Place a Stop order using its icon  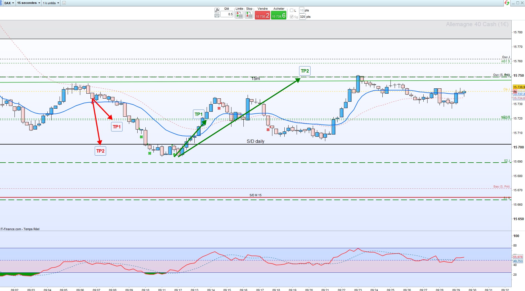coord(249,15)
